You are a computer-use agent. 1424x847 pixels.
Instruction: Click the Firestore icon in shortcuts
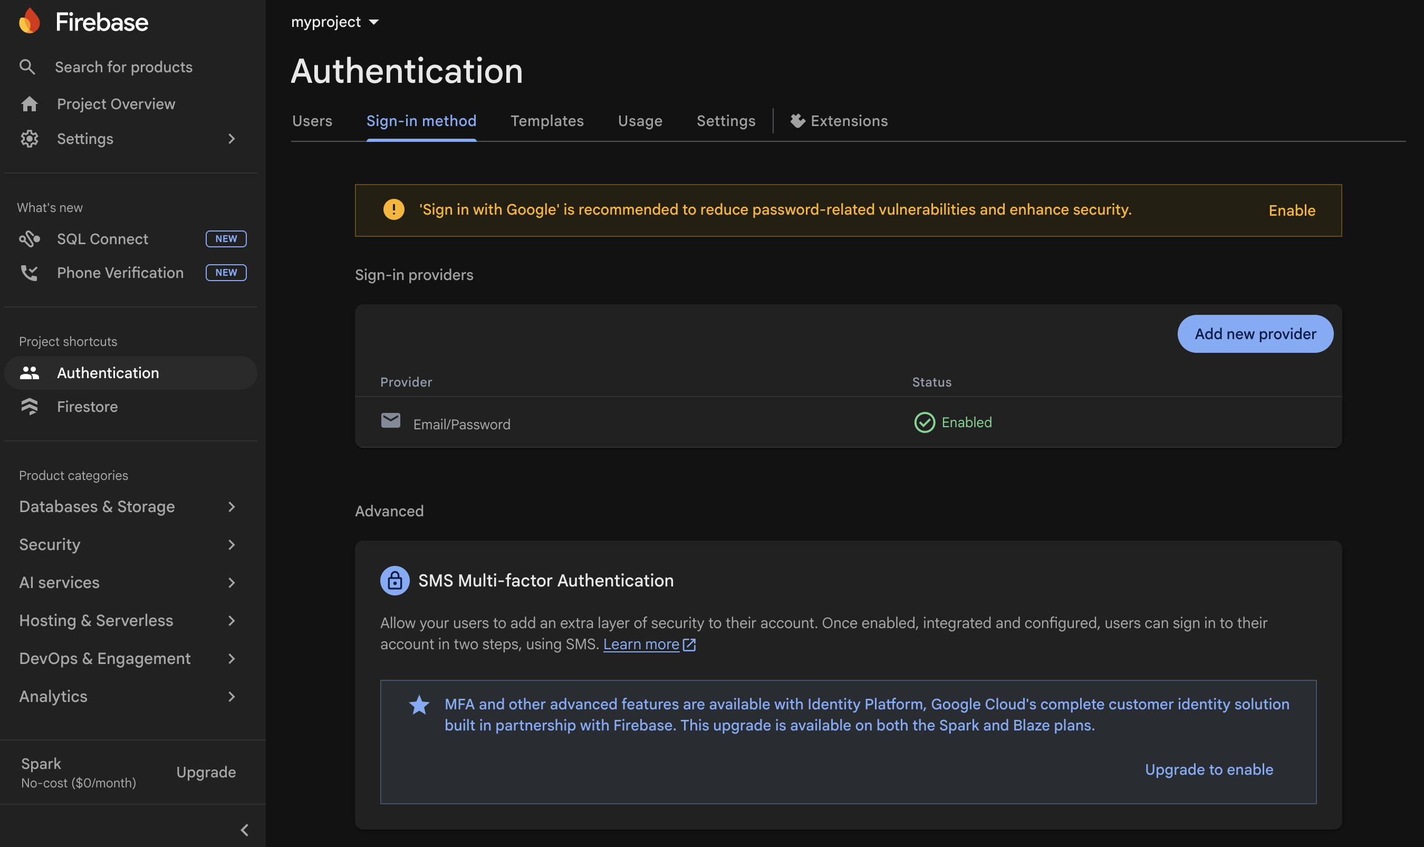coord(29,407)
